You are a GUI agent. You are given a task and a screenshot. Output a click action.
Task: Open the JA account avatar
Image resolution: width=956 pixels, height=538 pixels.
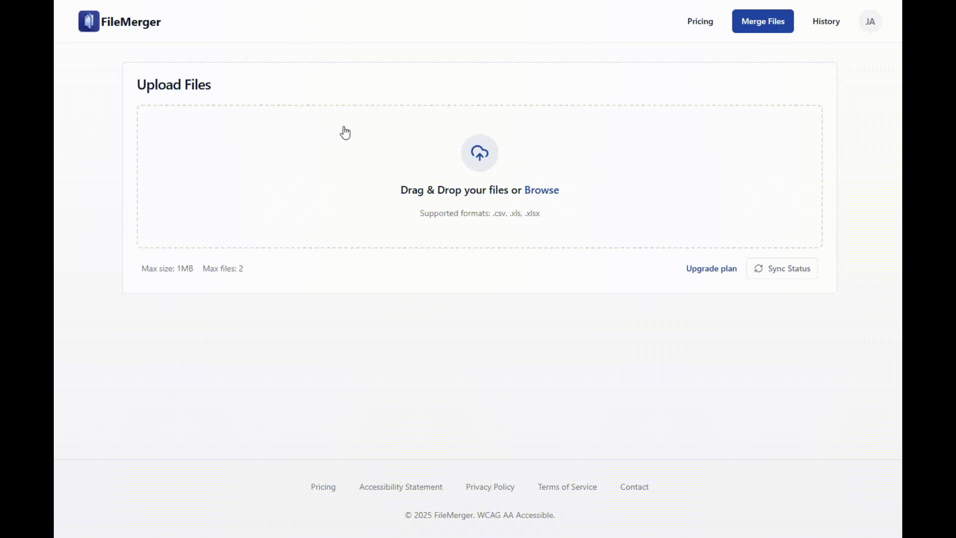point(870,21)
